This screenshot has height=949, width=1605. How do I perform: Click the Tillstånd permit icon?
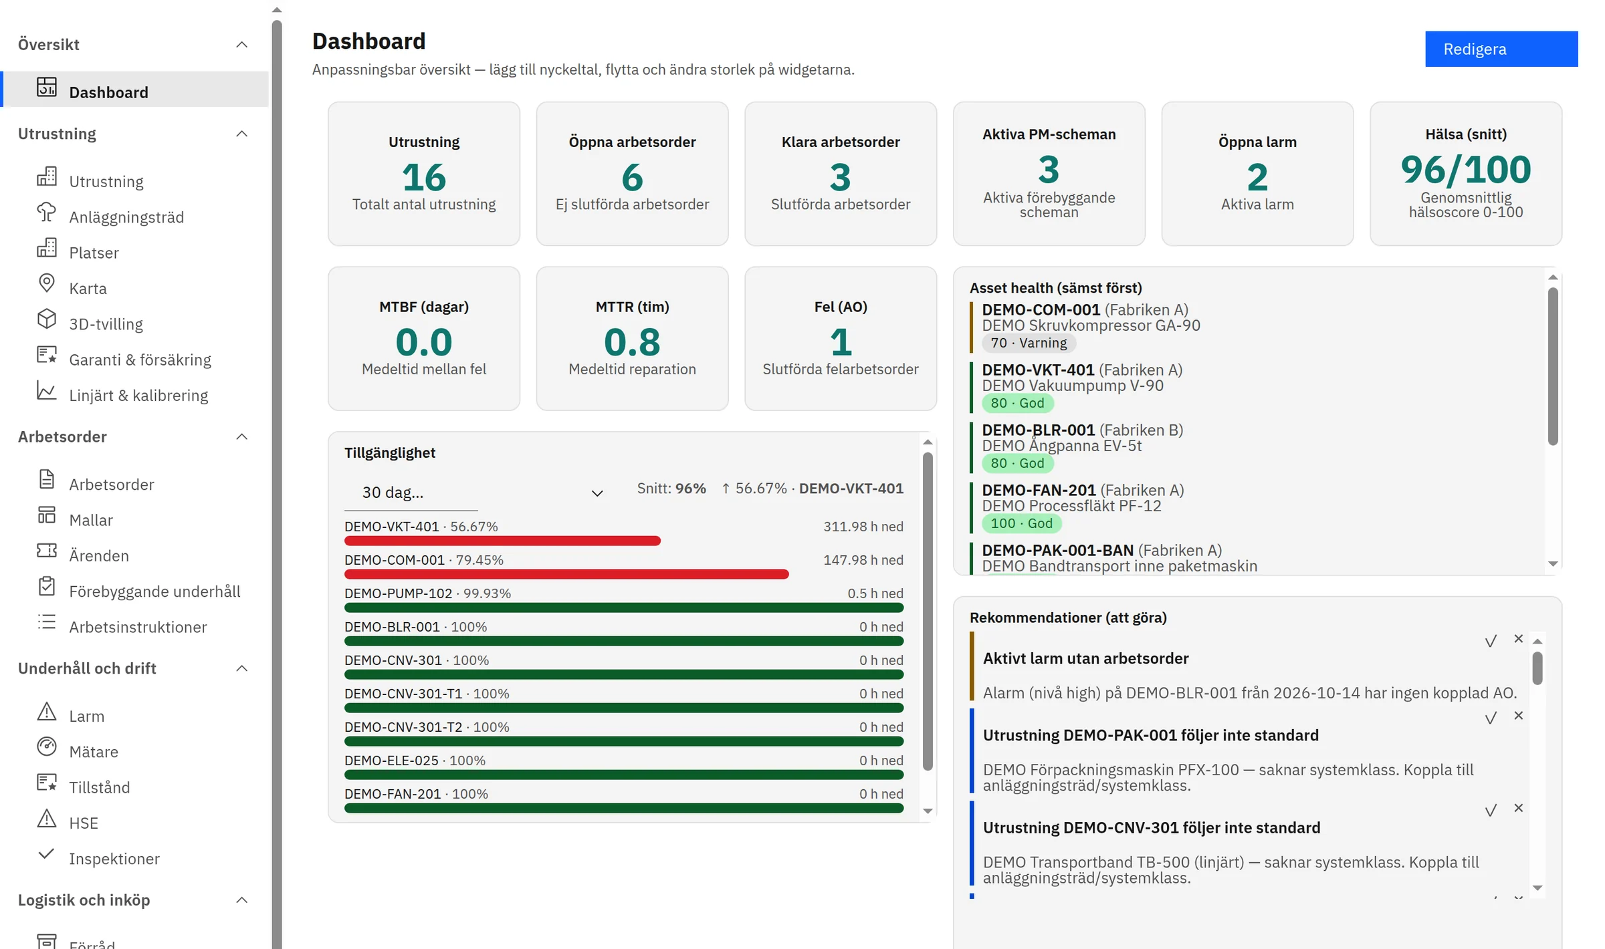47,783
